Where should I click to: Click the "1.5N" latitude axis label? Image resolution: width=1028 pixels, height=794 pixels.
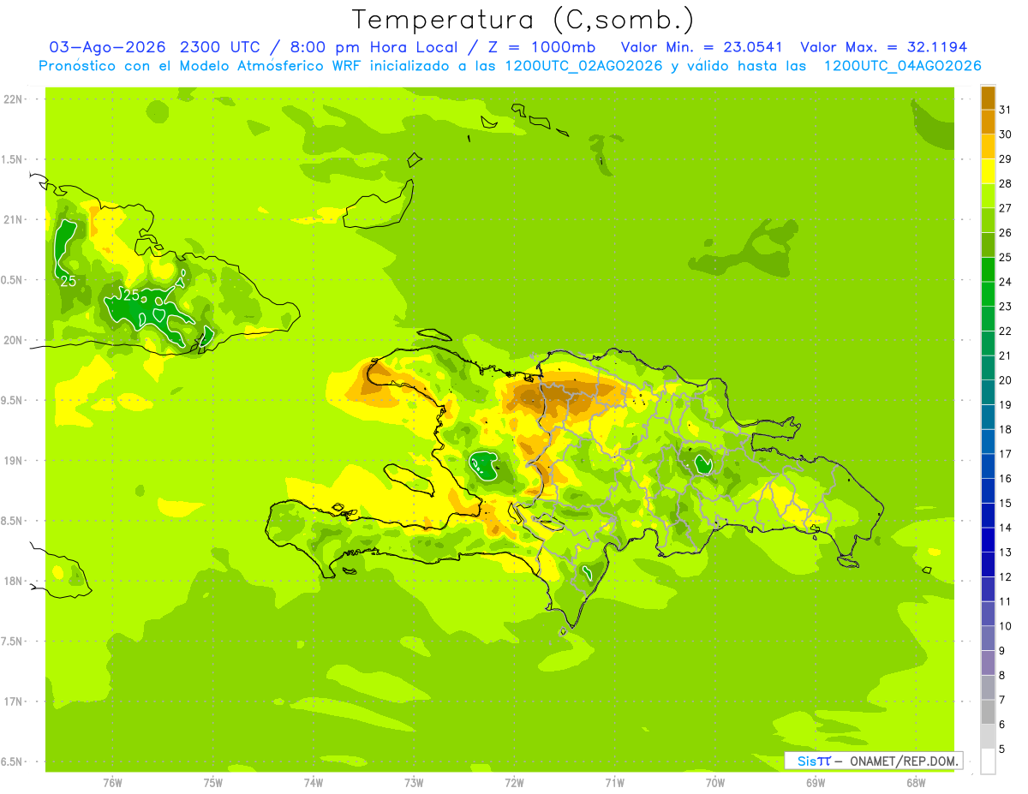click(13, 159)
